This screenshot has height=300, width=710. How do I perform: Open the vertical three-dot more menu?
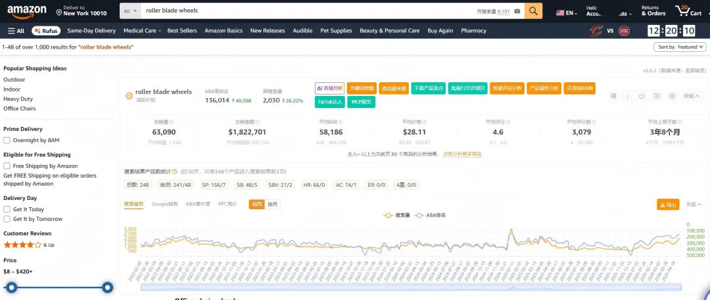tap(628, 96)
